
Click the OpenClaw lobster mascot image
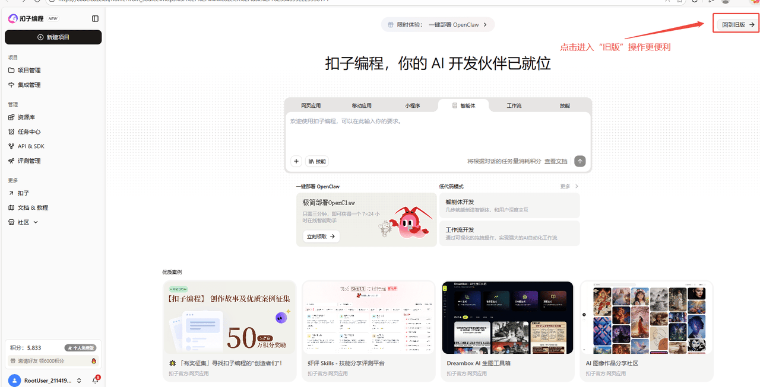click(x=410, y=222)
